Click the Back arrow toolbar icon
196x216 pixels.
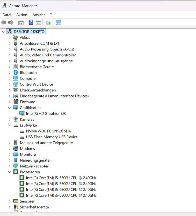click(x=3, y=22)
